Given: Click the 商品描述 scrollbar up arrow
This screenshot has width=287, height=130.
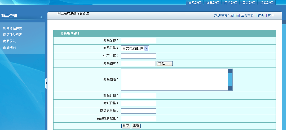Looking at the screenshot, I should (230, 71).
